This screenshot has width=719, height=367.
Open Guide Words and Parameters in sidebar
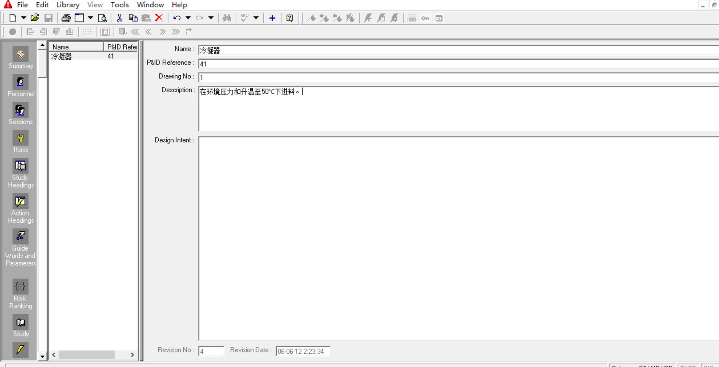click(x=21, y=248)
